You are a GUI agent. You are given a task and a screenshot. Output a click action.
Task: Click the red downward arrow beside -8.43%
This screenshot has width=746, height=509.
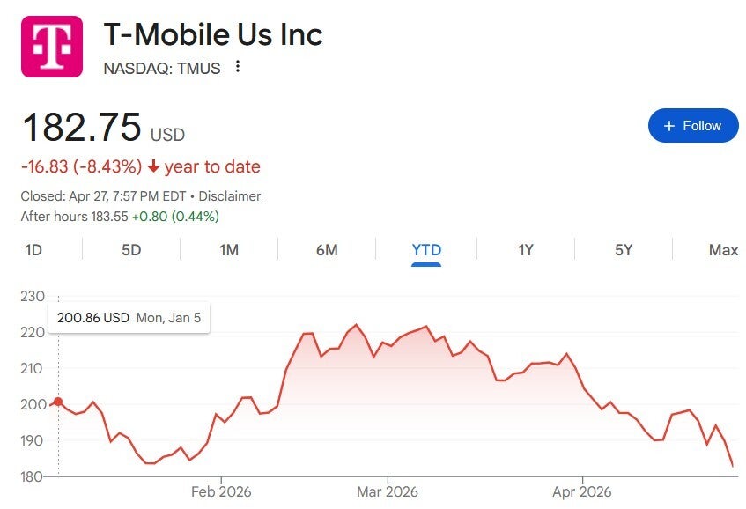point(152,166)
